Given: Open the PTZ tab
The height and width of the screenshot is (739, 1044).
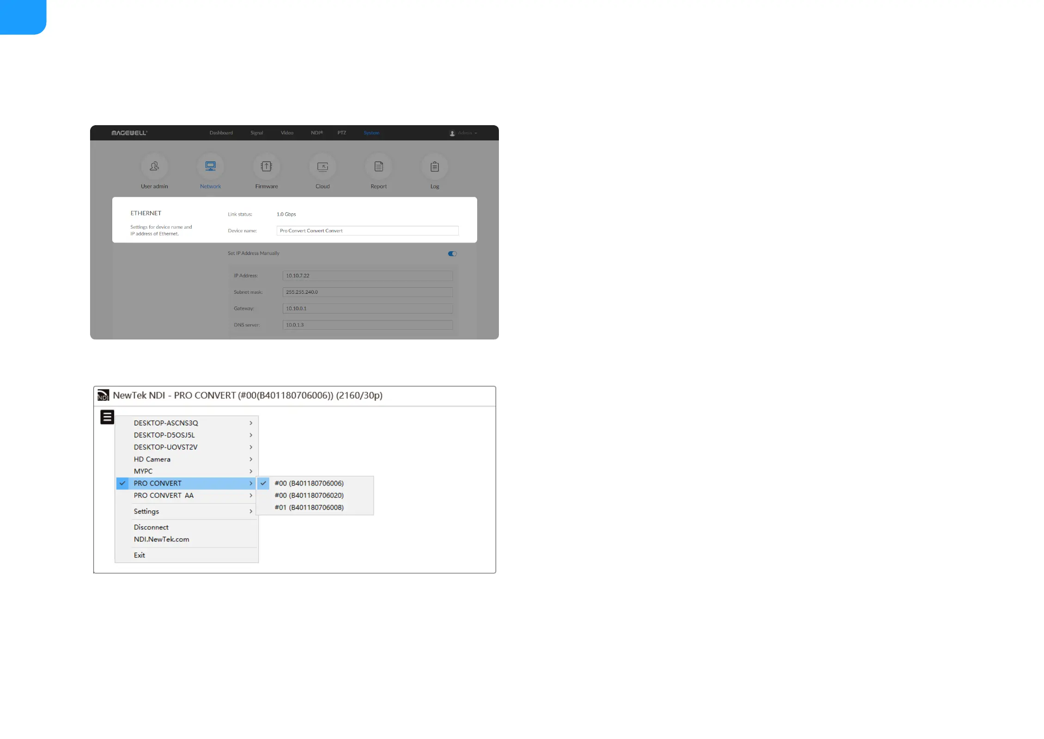Looking at the screenshot, I should (341, 133).
